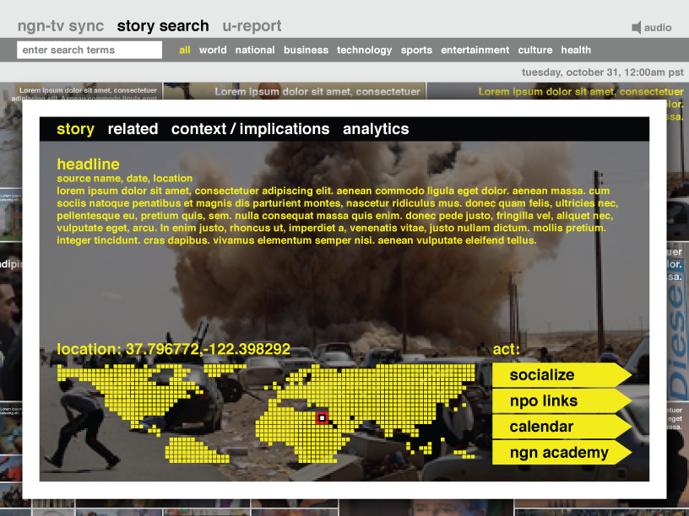Viewport: 689px width, 516px height.
Task: Open the ngn-tv sync section
Action: [x=61, y=26]
